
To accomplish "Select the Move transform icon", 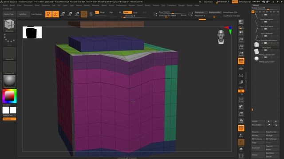I will click(63, 14).
